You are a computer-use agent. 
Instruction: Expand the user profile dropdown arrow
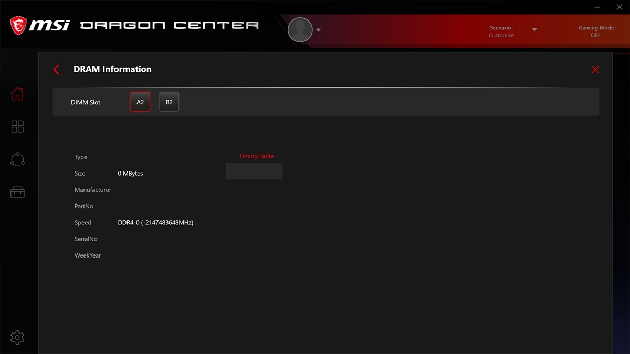click(x=318, y=30)
